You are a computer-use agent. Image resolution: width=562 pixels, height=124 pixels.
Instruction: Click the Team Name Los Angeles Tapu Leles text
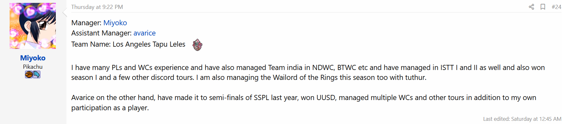pyautogui.click(x=128, y=44)
